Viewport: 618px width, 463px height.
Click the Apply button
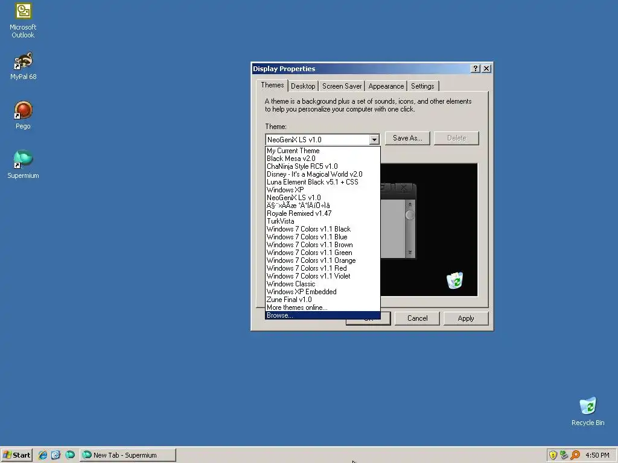pos(466,318)
